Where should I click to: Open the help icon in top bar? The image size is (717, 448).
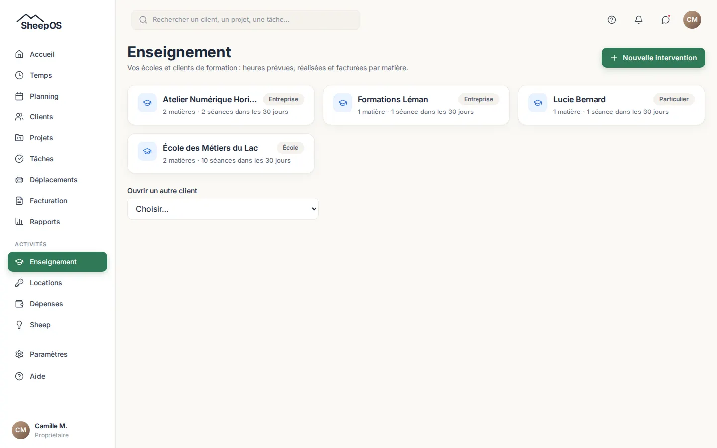(612, 20)
